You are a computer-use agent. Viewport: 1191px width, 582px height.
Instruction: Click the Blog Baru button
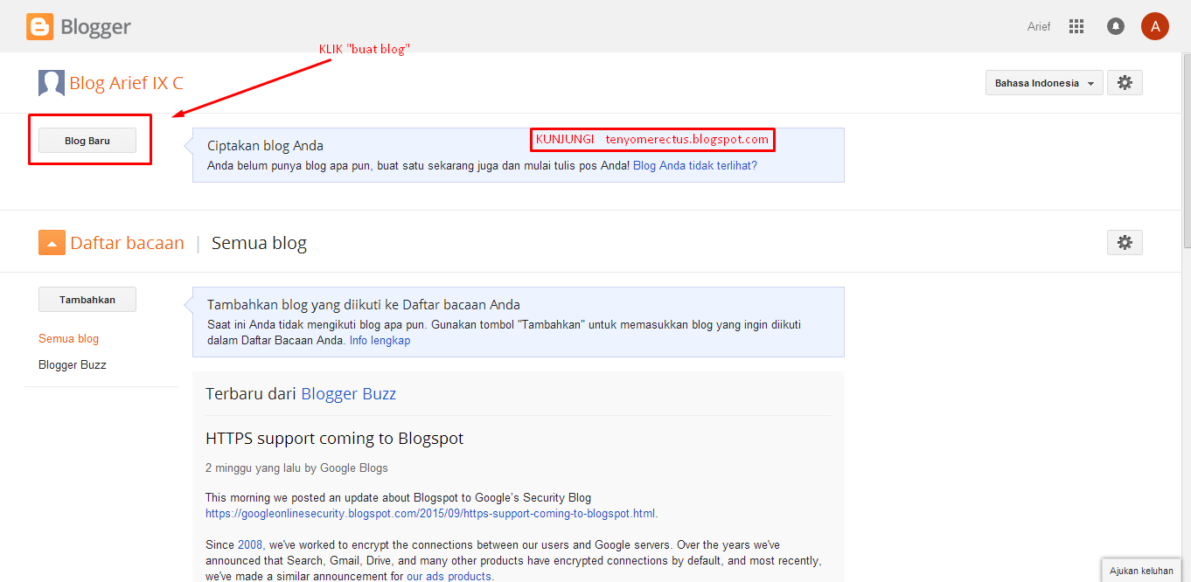point(87,140)
